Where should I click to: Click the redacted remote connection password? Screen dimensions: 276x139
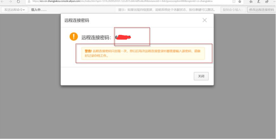point(123,37)
